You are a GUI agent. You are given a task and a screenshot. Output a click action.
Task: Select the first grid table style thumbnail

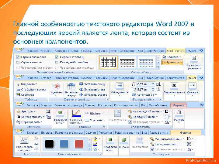coord(108,62)
